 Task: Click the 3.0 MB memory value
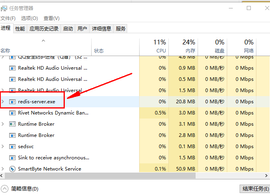point(187,113)
